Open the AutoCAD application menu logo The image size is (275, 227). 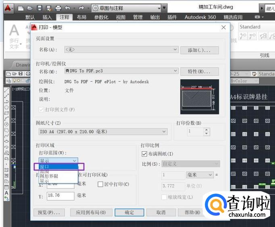point(8,8)
